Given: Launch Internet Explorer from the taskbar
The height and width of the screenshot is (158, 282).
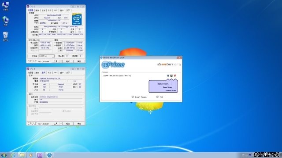Looking at the screenshot, I should [x=13, y=155].
